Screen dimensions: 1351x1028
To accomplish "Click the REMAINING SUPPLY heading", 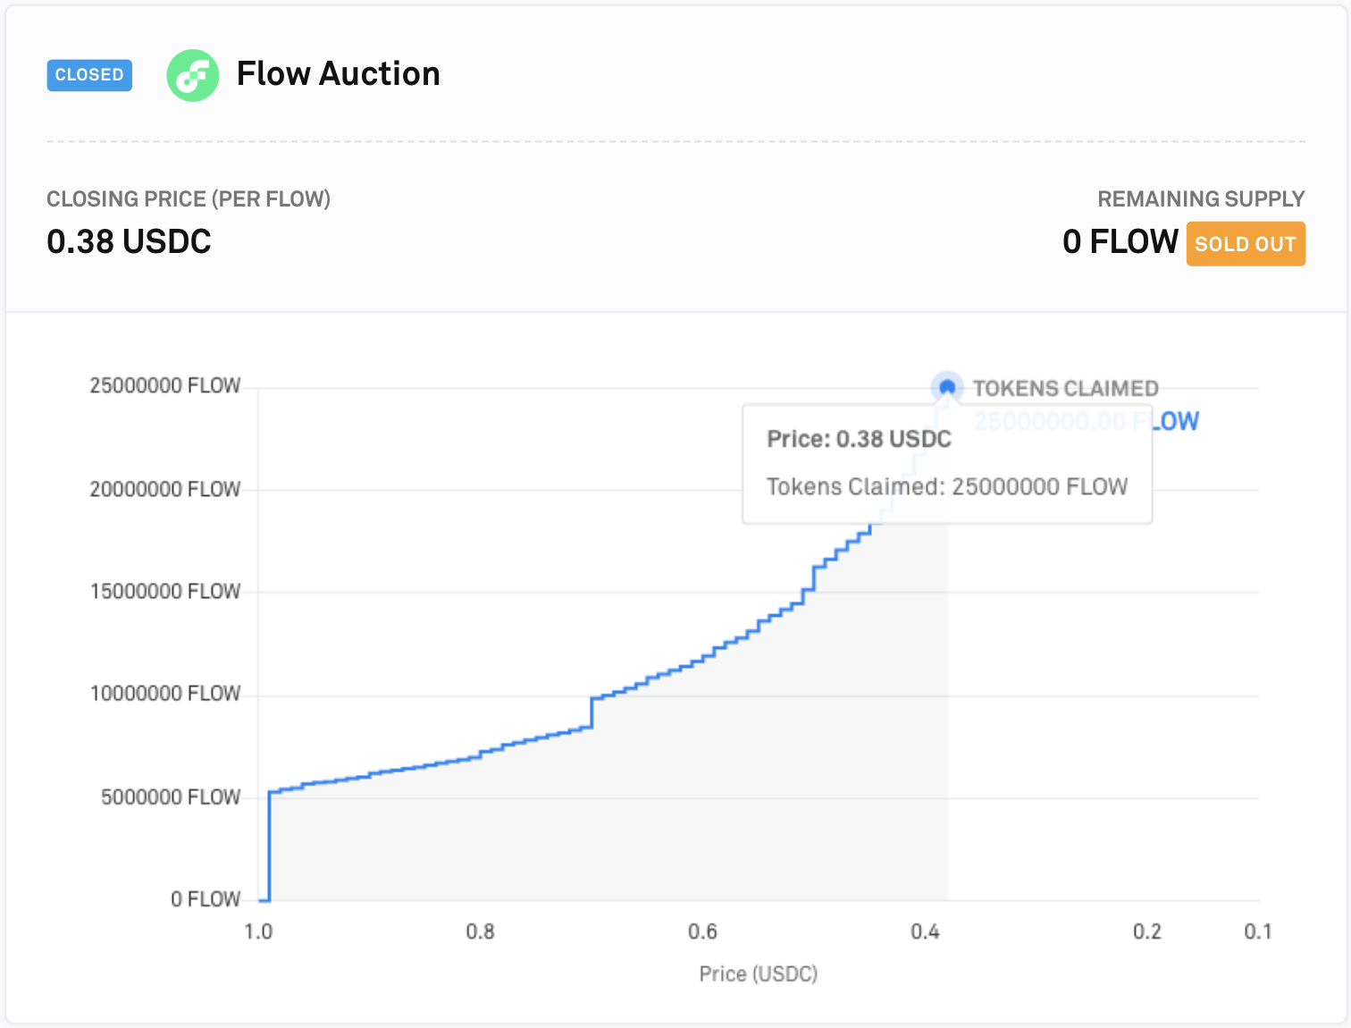I will click(1201, 198).
